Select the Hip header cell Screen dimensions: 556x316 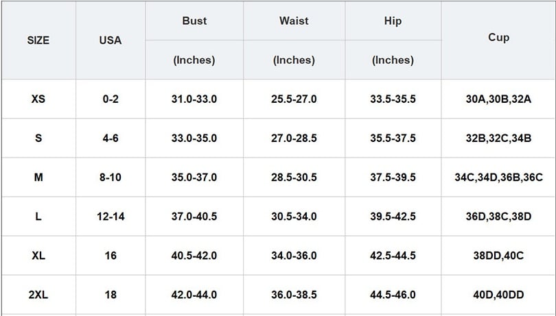(393, 21)
